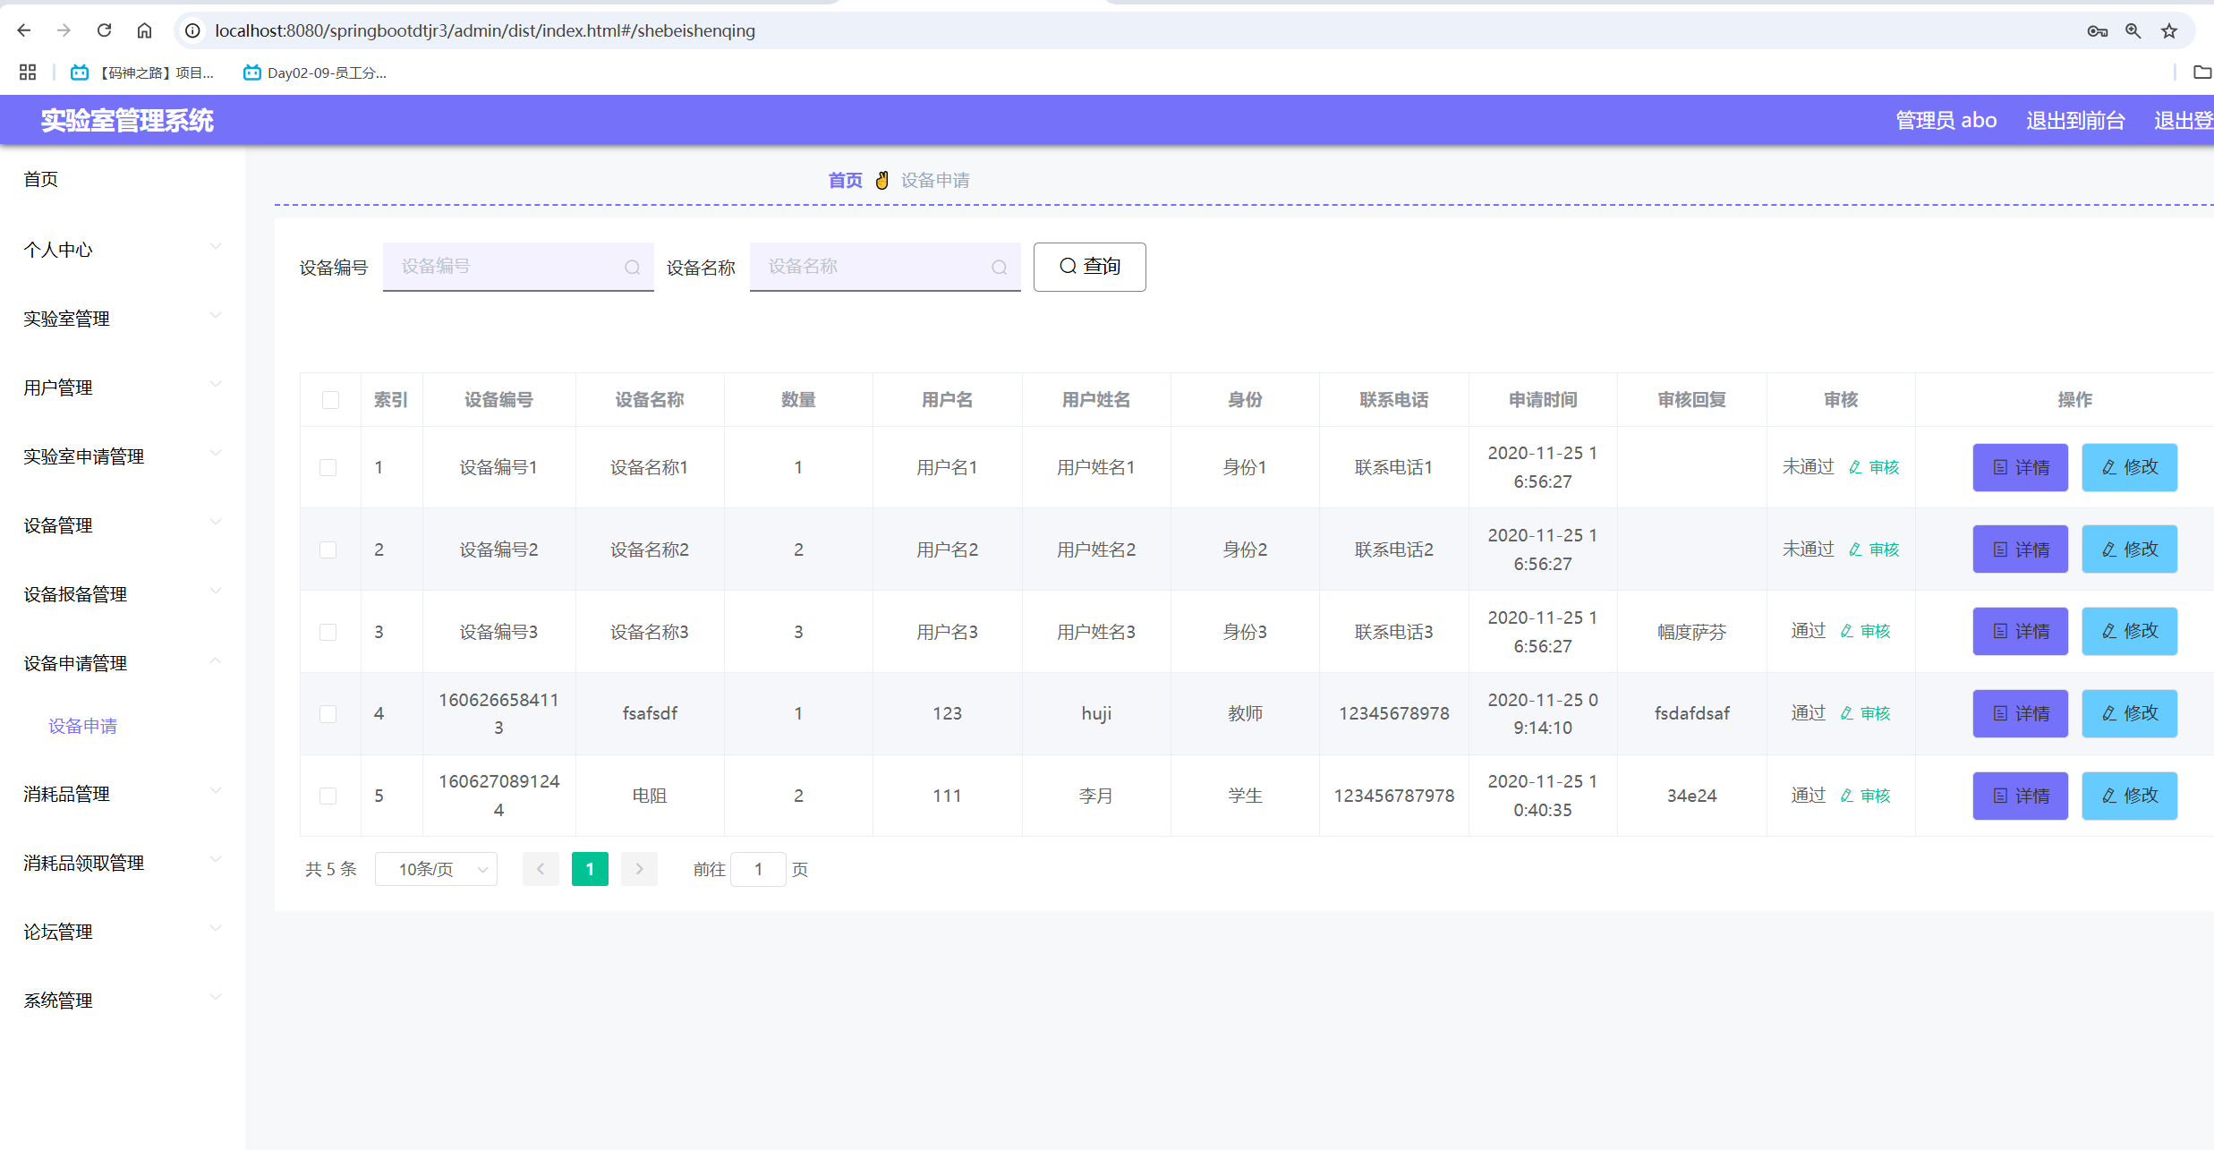
Task: Click the 前往 page number input
Action: point(758,869)
